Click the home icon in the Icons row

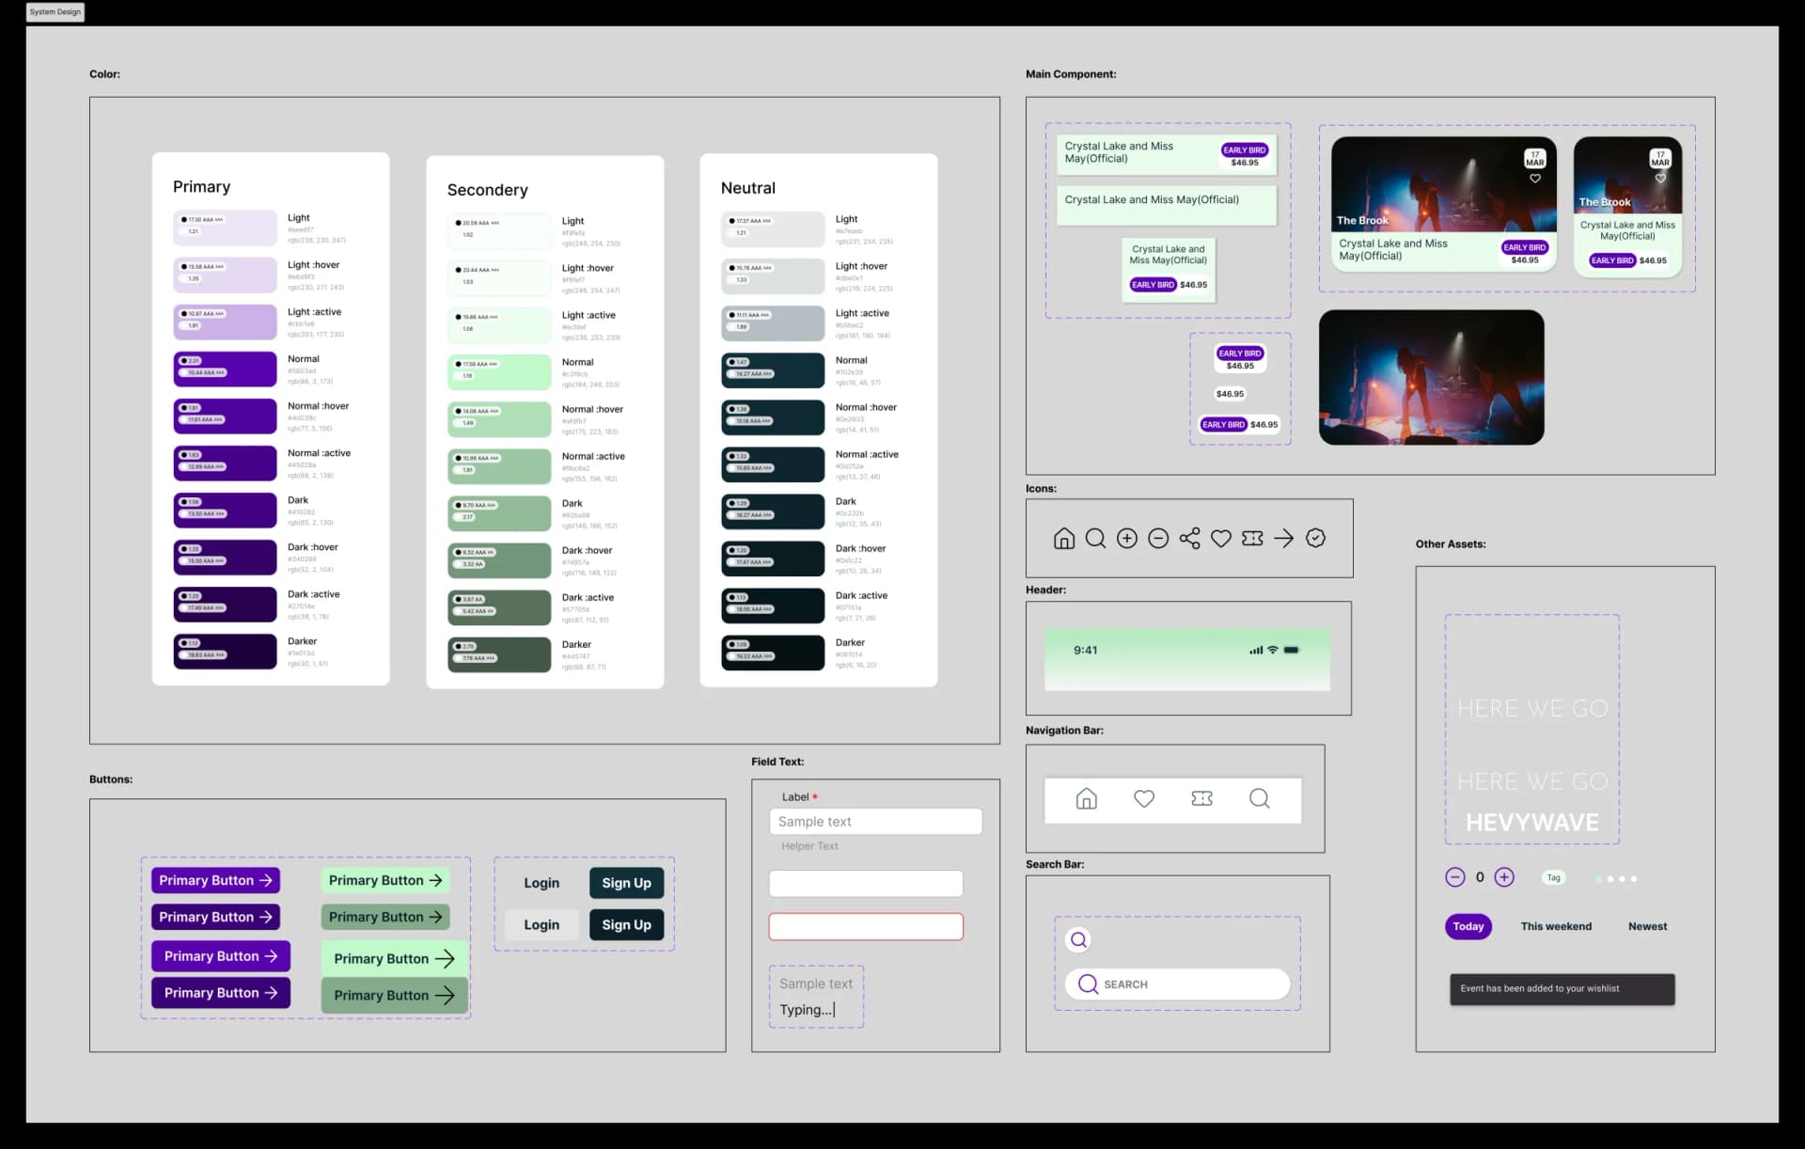(1064, 538)
